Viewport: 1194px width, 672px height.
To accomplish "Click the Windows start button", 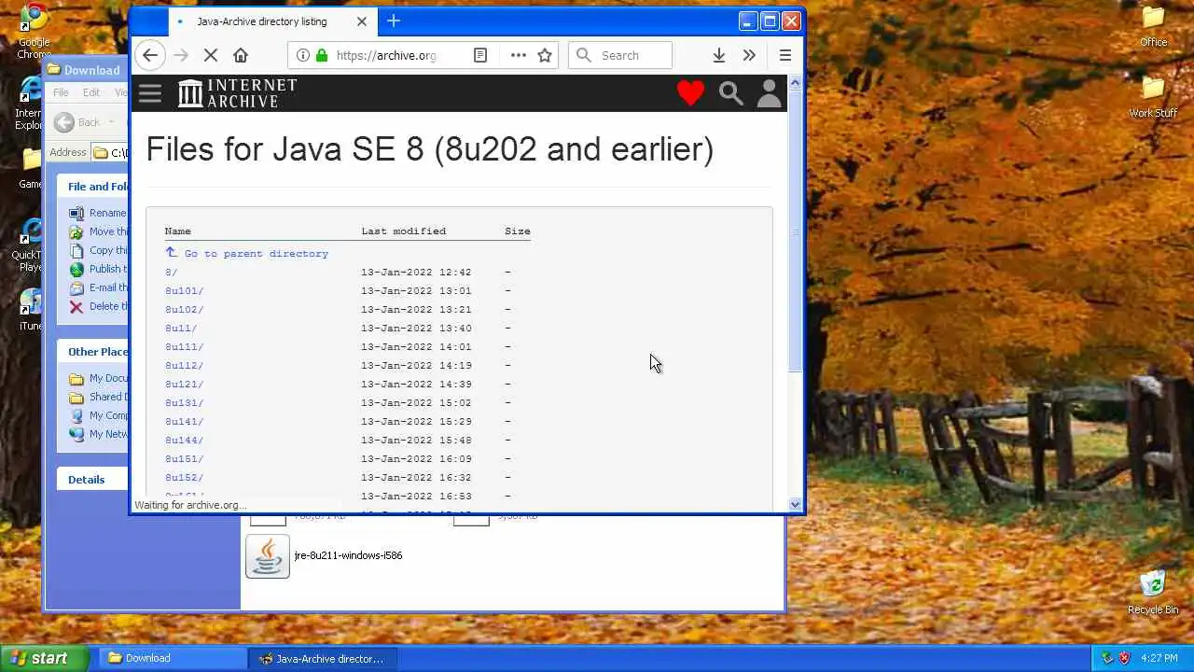I will pos(46,658).
